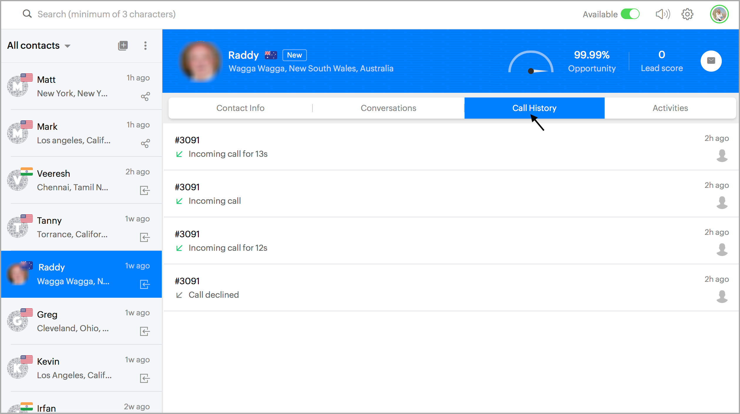The width and height of the screenshot is (740, 414).
Task: Open the user profile avatar menu
Action: point(719,14)
